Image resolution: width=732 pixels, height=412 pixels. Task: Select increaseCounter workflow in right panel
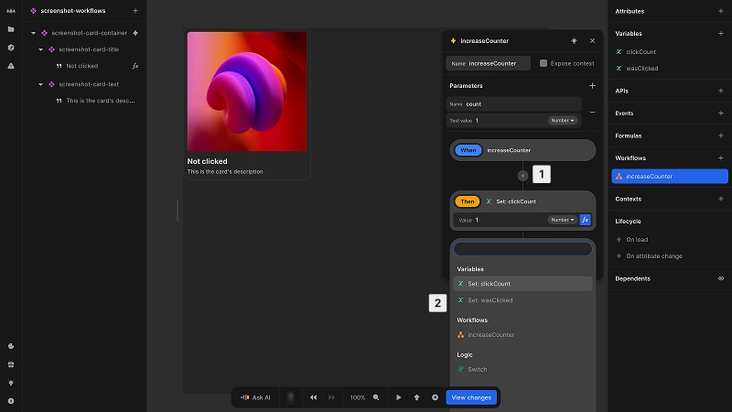tap(670, 176)
